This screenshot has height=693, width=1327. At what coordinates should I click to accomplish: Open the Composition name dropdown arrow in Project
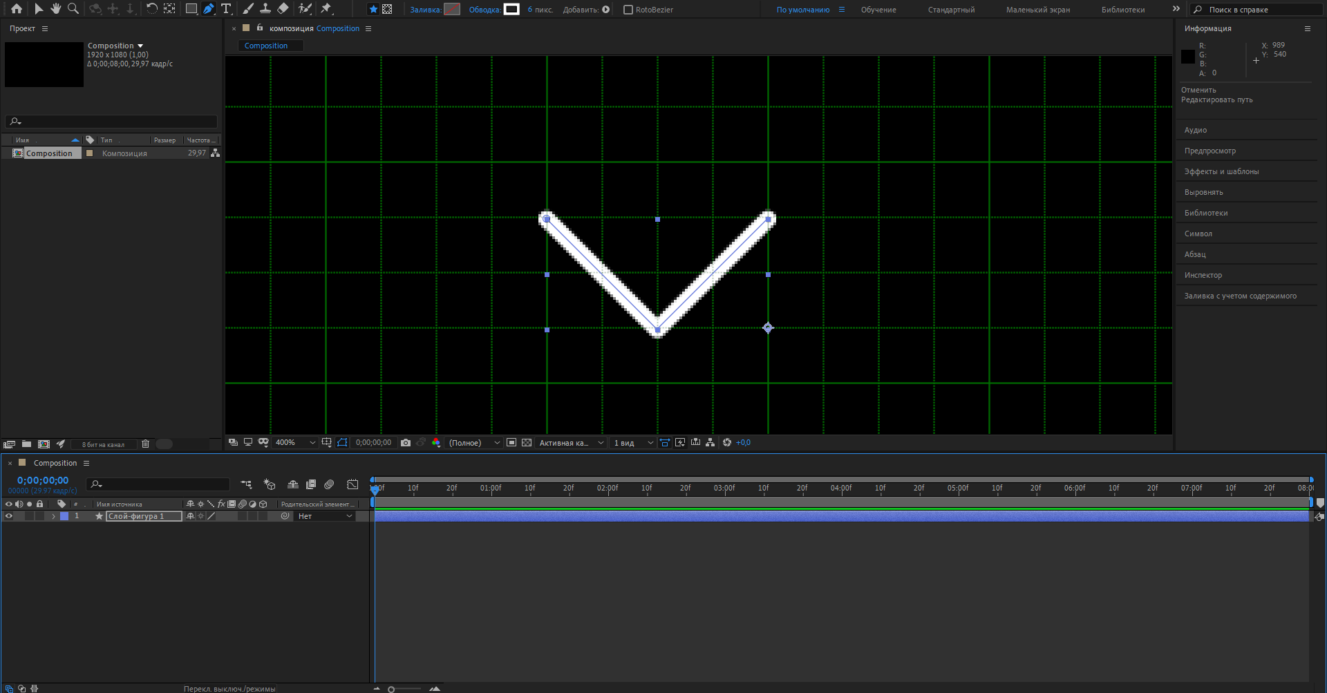(140, 46)
